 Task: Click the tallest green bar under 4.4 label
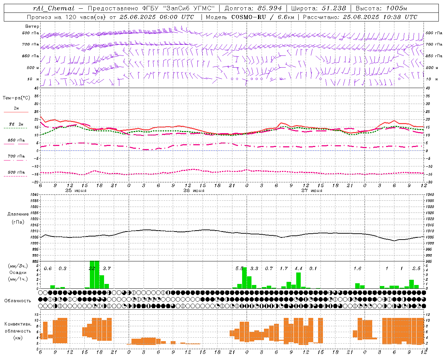pyautogui.click(x=298, y=280)
